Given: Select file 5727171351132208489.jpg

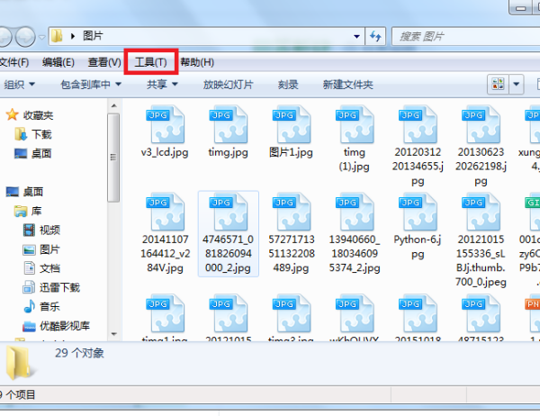Looking at the screenshot, I should [292, 233].
